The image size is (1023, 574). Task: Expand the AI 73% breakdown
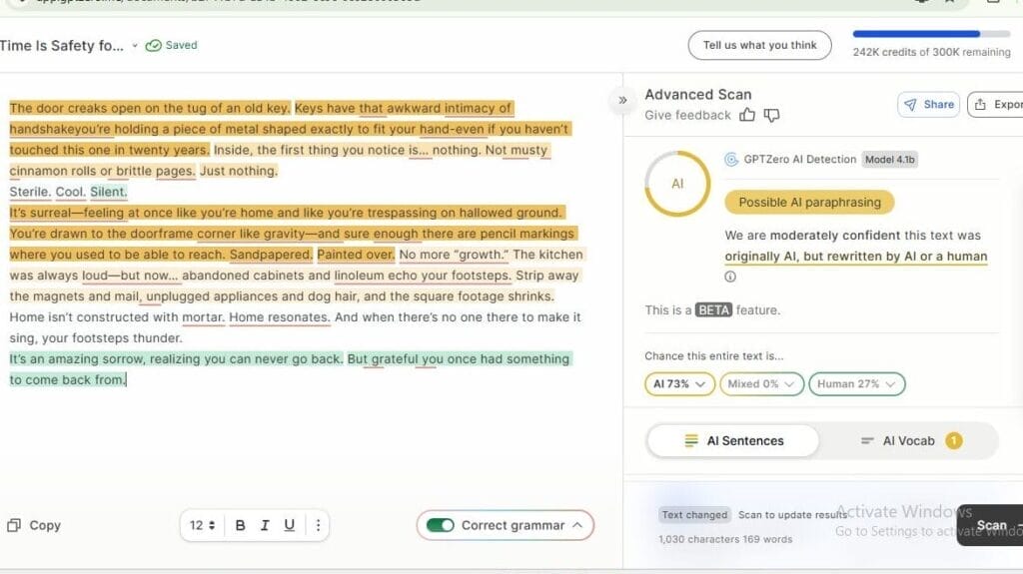click(x=679, y=383)
